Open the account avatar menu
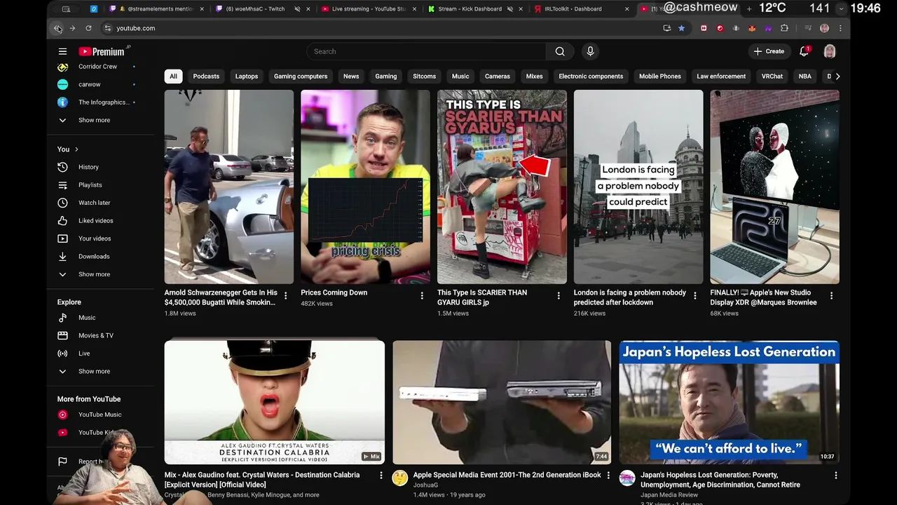Screen dimensions: 897x505 point(830,51)
